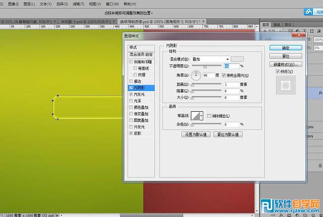This screenshot has width=323, height=217.
Task: Click the 设置为默认值 button
Action: point(195,135)
